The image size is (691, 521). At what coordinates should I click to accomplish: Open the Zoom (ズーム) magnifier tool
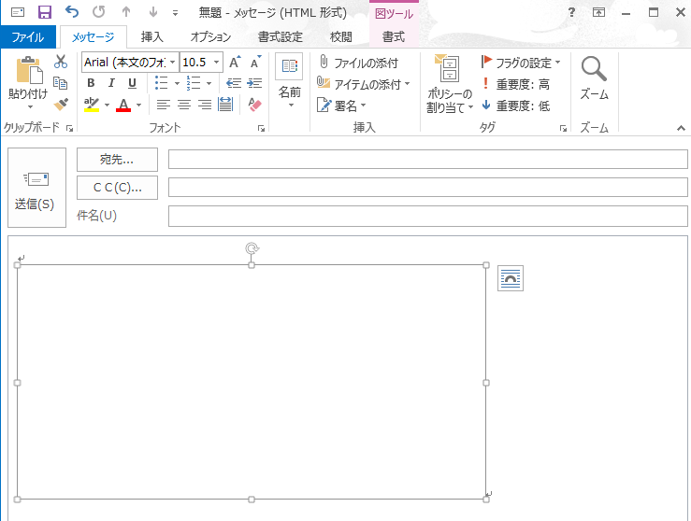point(594,78)
